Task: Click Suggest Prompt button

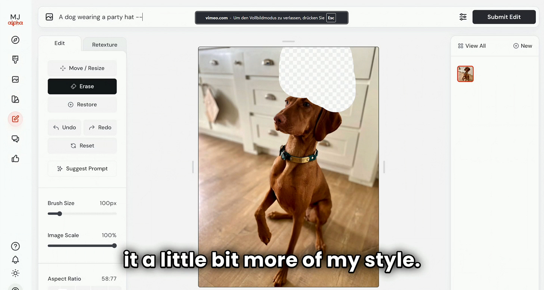Action: pos(82,169)
